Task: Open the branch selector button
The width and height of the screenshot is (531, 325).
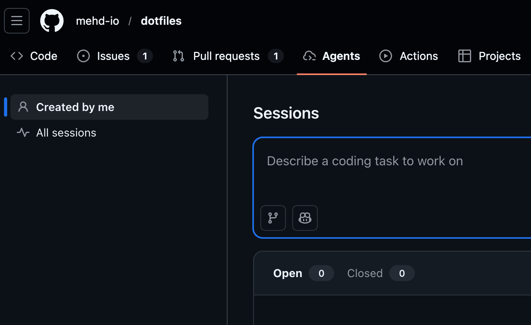Action: (x=273, y=218)
